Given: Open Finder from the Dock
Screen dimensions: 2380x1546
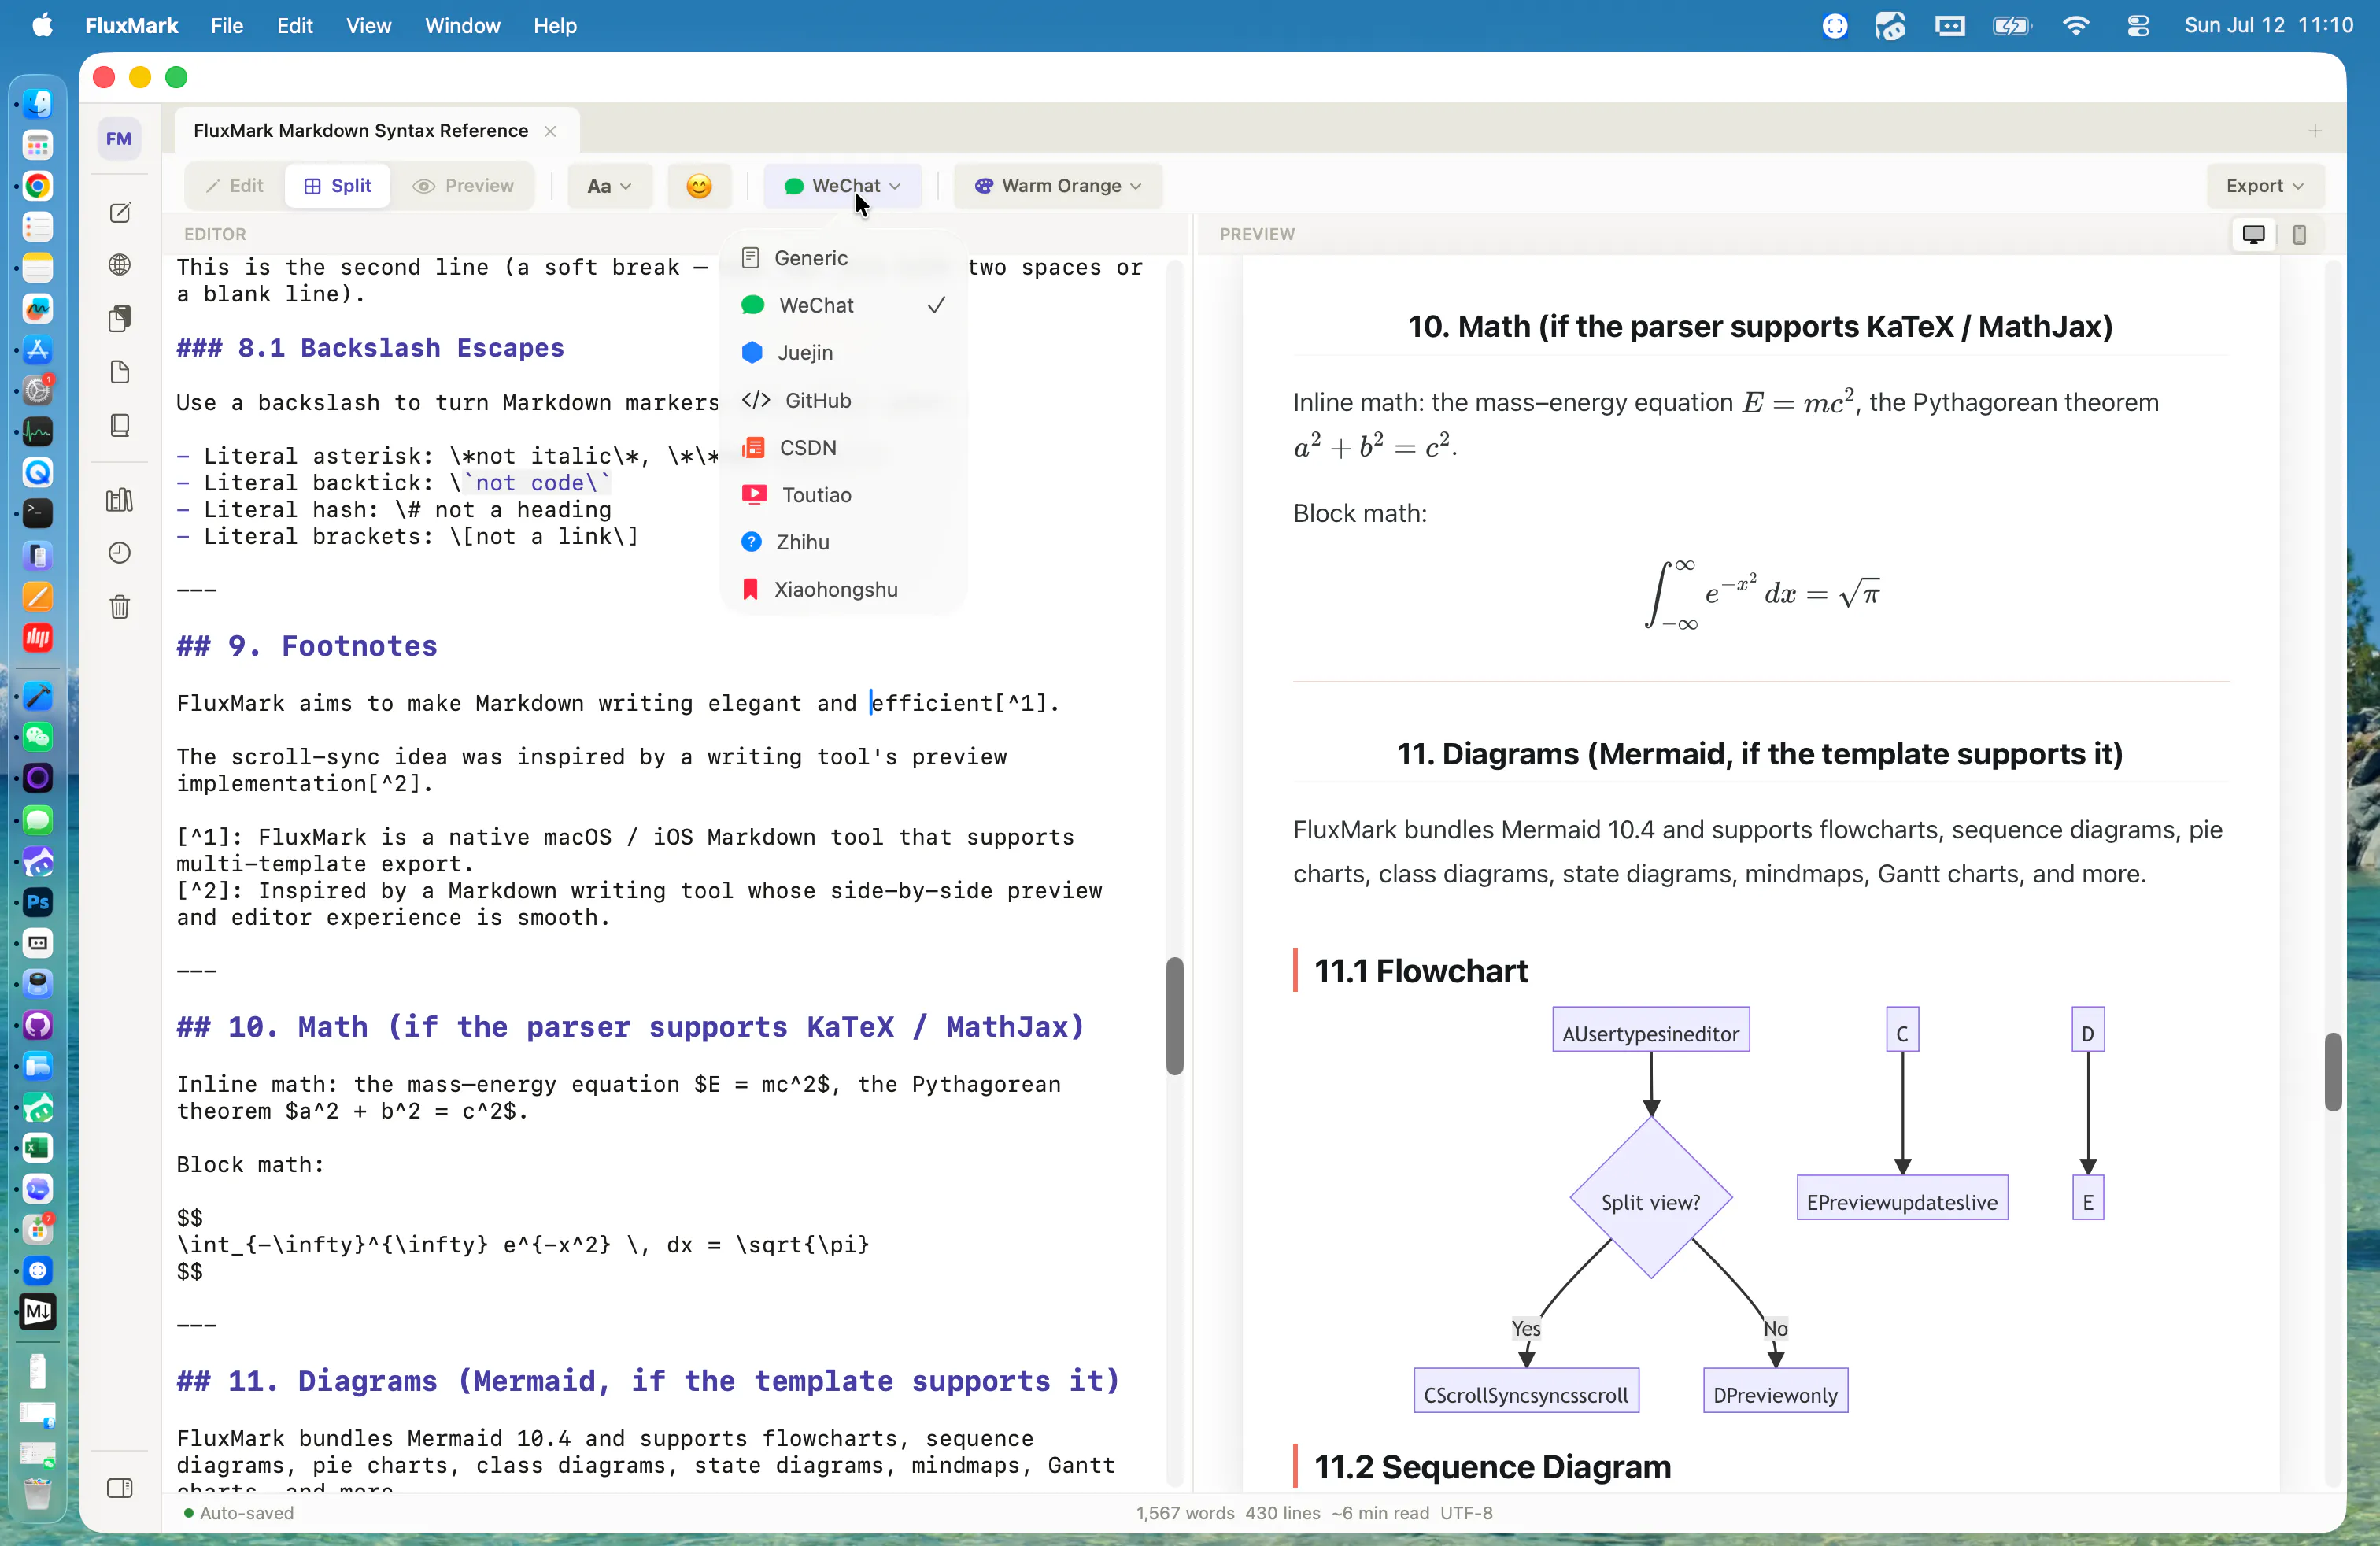Looking at the screenshot, I should point(37,104).
